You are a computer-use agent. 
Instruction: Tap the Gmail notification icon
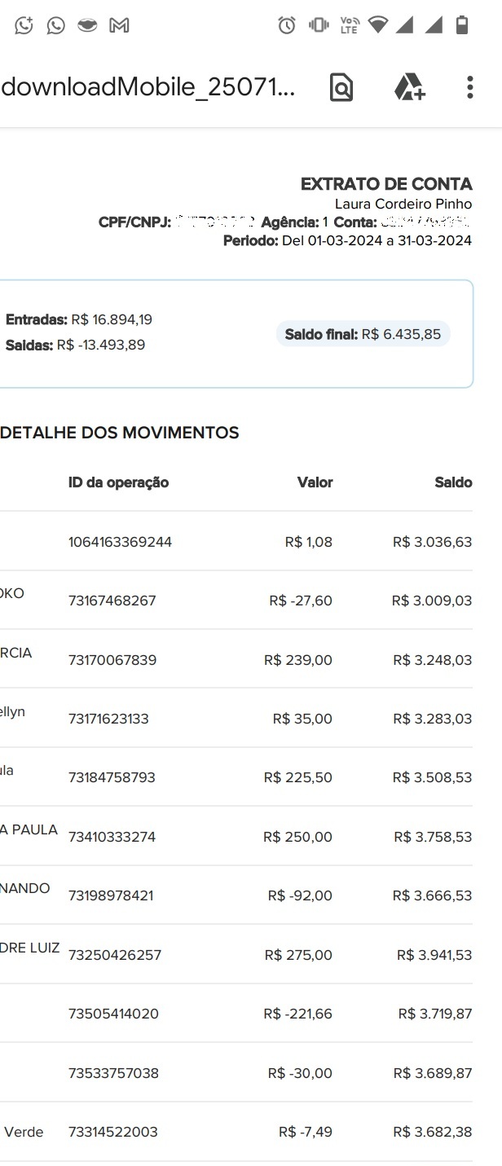pyautogui.click(x=119, y=24)
